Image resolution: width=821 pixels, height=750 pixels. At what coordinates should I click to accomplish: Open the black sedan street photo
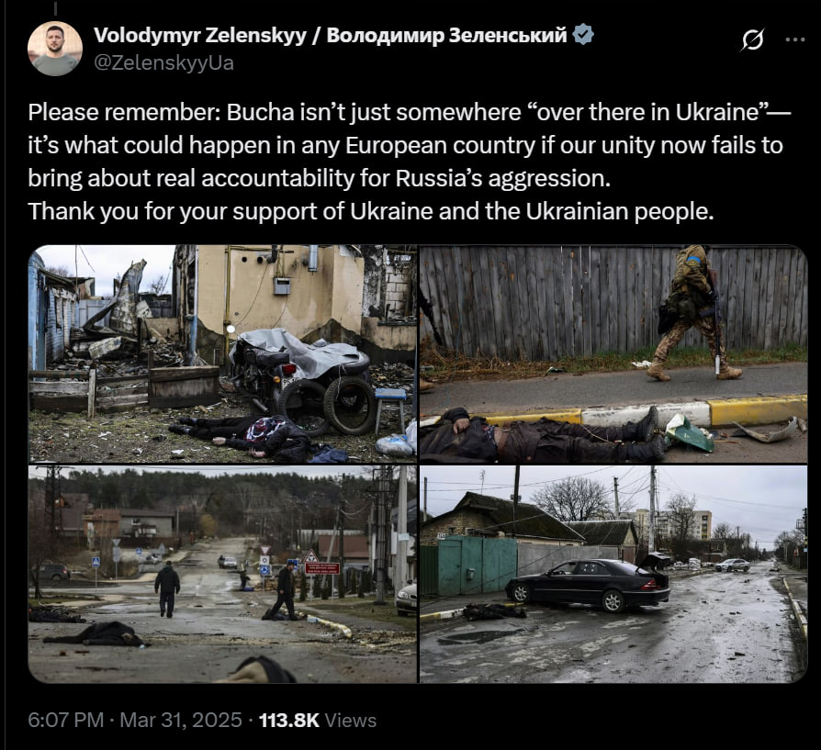(613, 574)
